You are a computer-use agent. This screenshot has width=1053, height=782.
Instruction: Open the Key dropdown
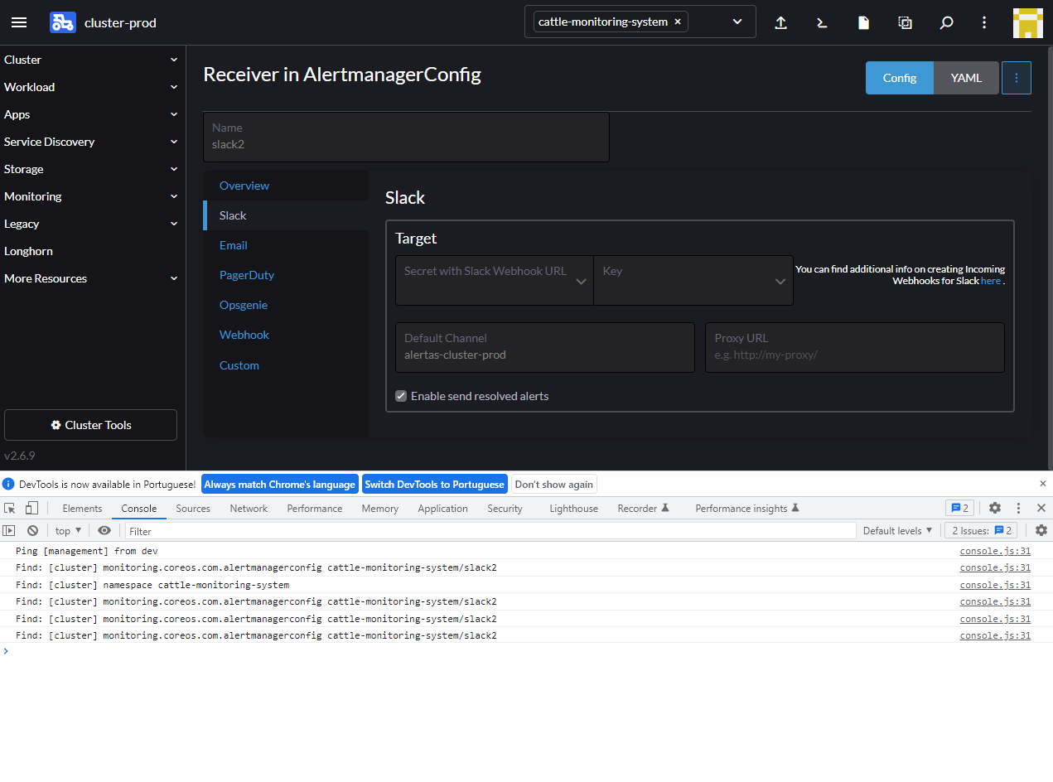pos(693,280)
